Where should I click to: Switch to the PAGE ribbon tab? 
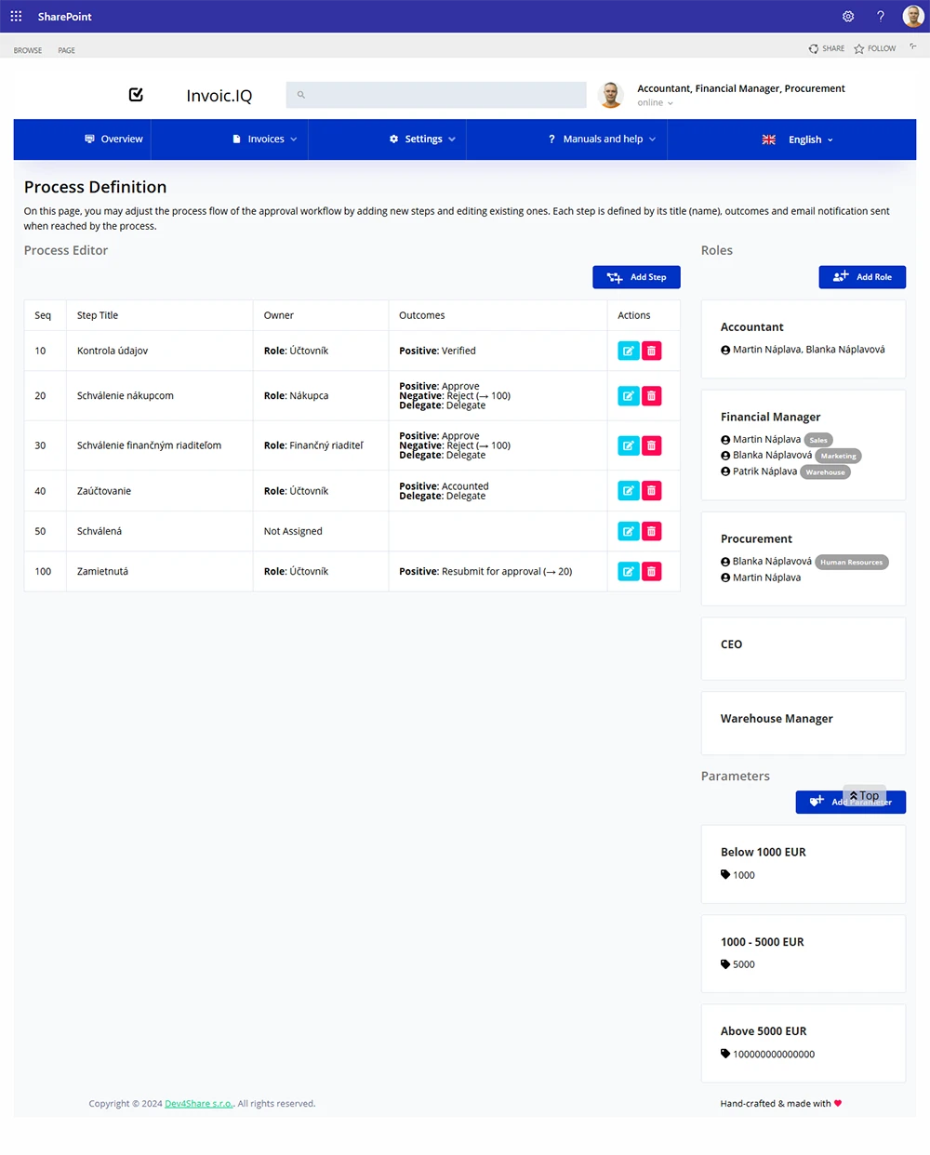66,50
